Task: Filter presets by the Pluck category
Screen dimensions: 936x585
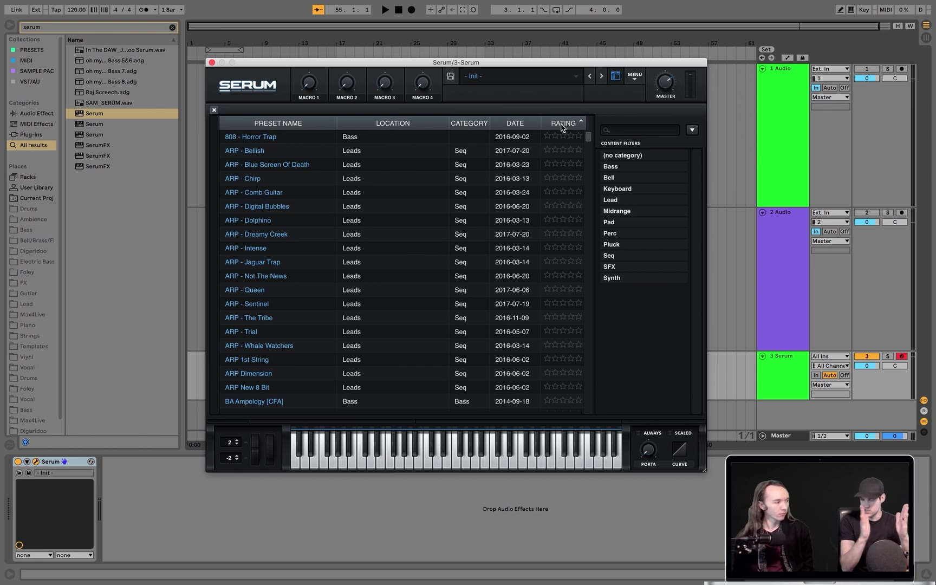Action: point(645,244)
